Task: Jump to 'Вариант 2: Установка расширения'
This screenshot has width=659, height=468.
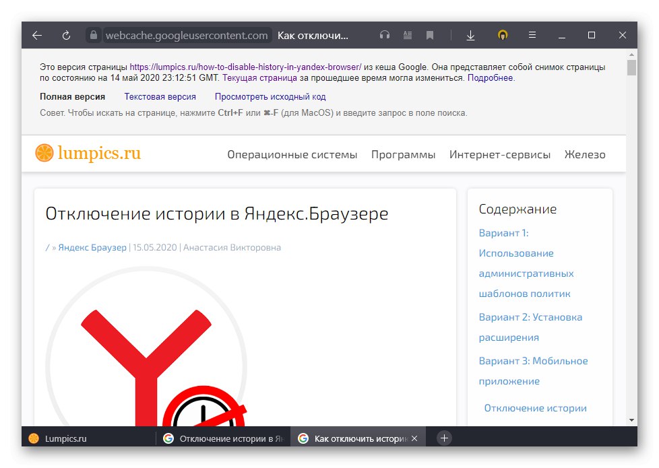Action: click(x=530, y=327)
